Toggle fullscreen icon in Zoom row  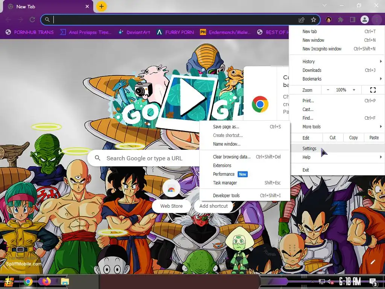click(373, 90)
